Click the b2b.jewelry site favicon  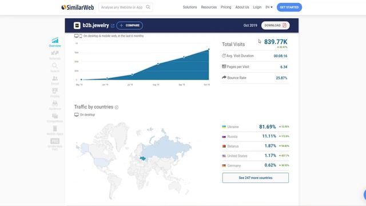tap(77, 25)
